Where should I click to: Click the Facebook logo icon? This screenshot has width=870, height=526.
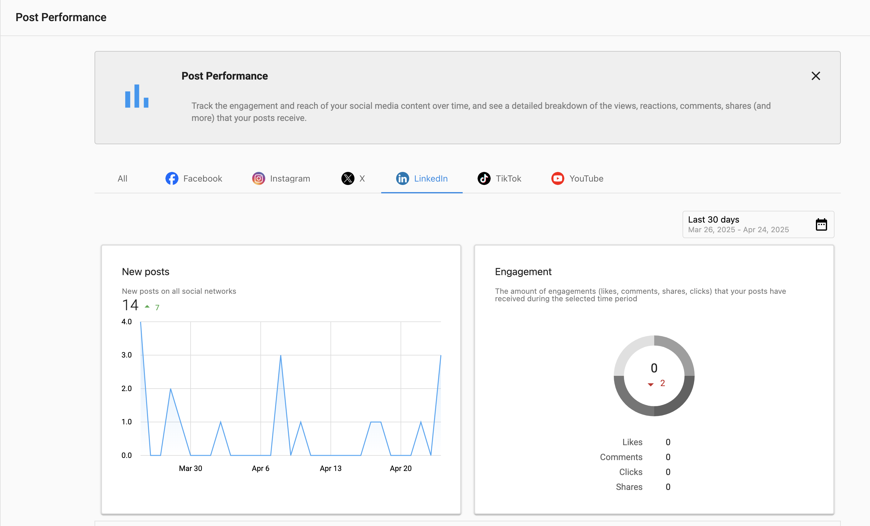pos(172,179)
